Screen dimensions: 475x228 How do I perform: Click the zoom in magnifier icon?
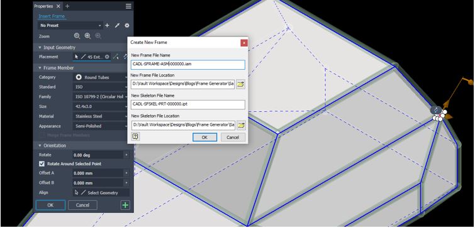[x=87, y=36]
